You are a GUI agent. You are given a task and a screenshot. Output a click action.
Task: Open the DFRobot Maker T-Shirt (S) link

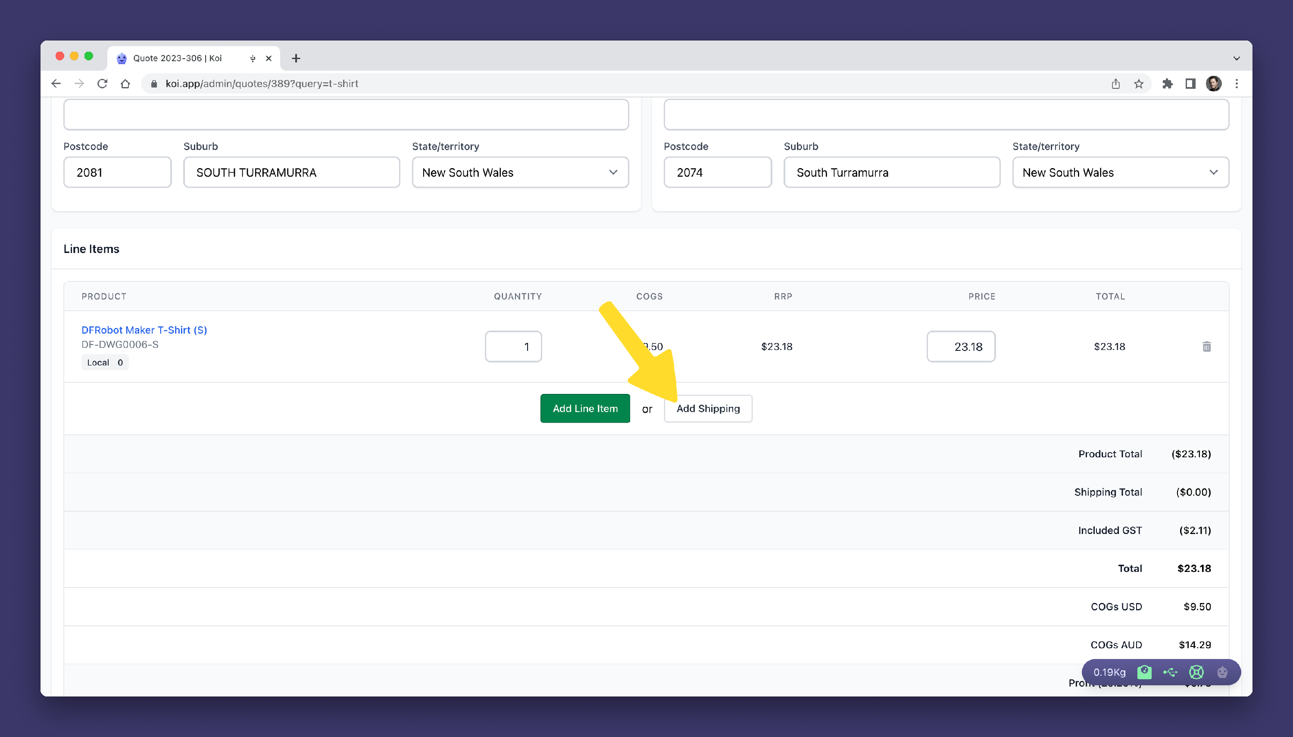144,330
